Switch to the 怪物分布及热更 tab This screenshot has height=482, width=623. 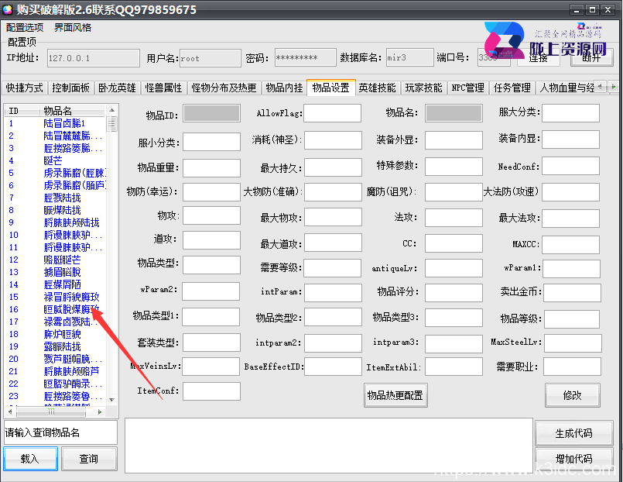coord(224,88)
